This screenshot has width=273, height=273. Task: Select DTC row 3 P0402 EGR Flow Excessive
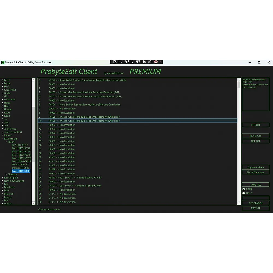[84, 92]
